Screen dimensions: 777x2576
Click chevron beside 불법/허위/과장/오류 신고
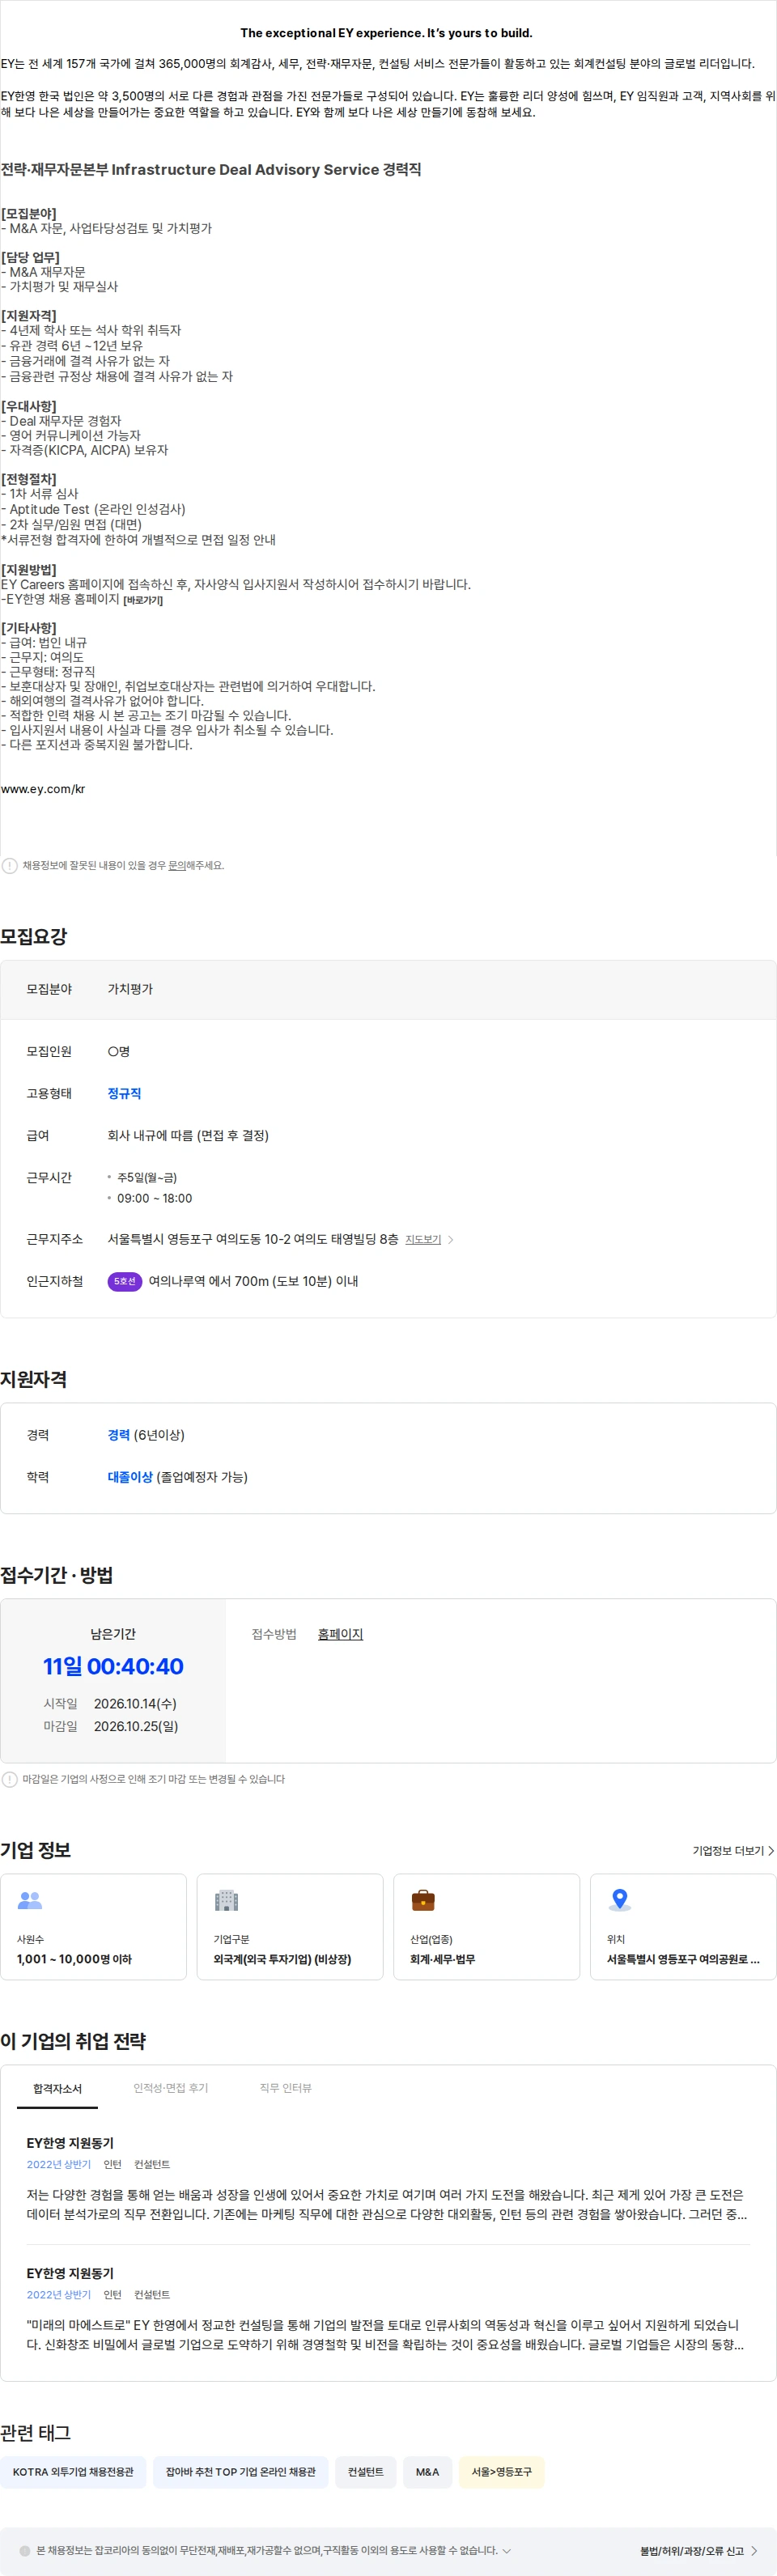[x=754, y=2550]
